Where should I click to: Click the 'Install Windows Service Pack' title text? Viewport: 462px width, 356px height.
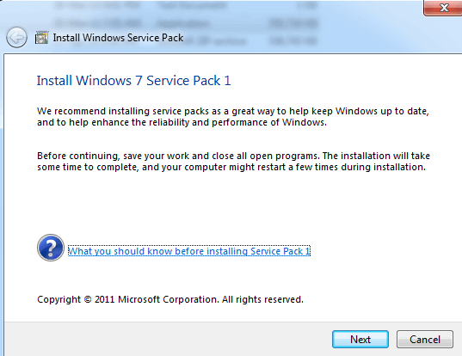pos(118,38)
